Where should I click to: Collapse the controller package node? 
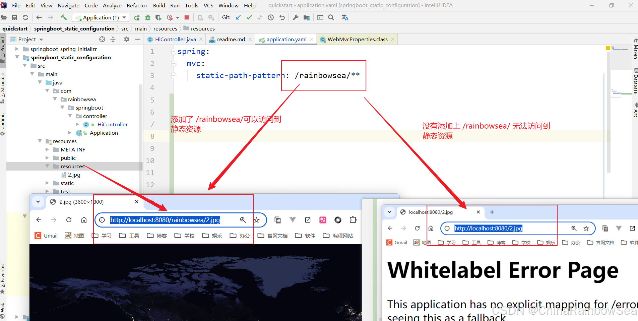click(70, 116)
